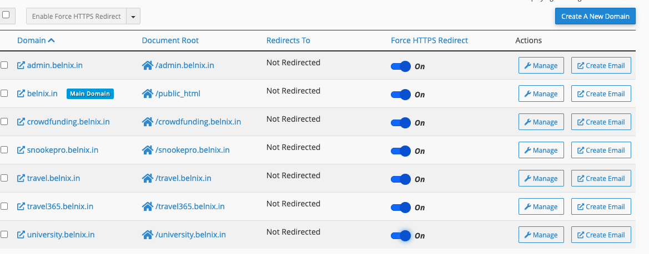The image size is (649, 254).
Task: Disable Force HTTPS Redirect for admin.belnix.in
Action: (x=400, y=66)
